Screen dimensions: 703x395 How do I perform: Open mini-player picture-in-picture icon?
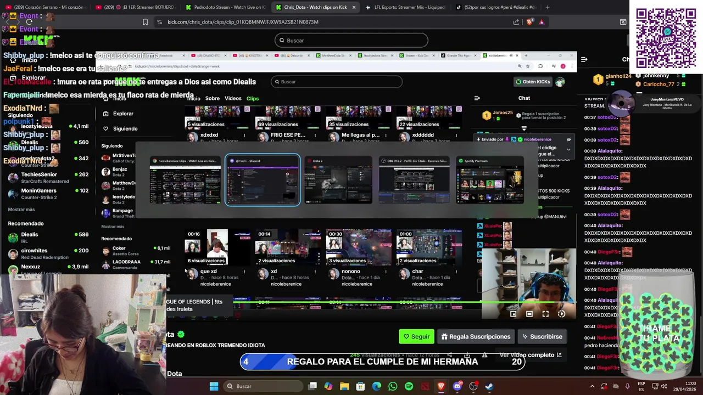pyautogui.click(x=513, y=314)
